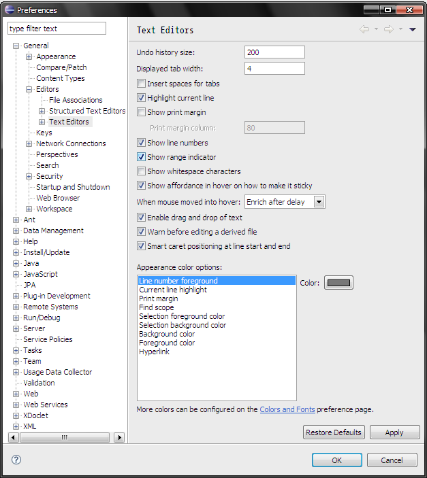Click tree scrollbar right arrow
Image resolution: width=427 pixels, height=478 pixels.
119,437
